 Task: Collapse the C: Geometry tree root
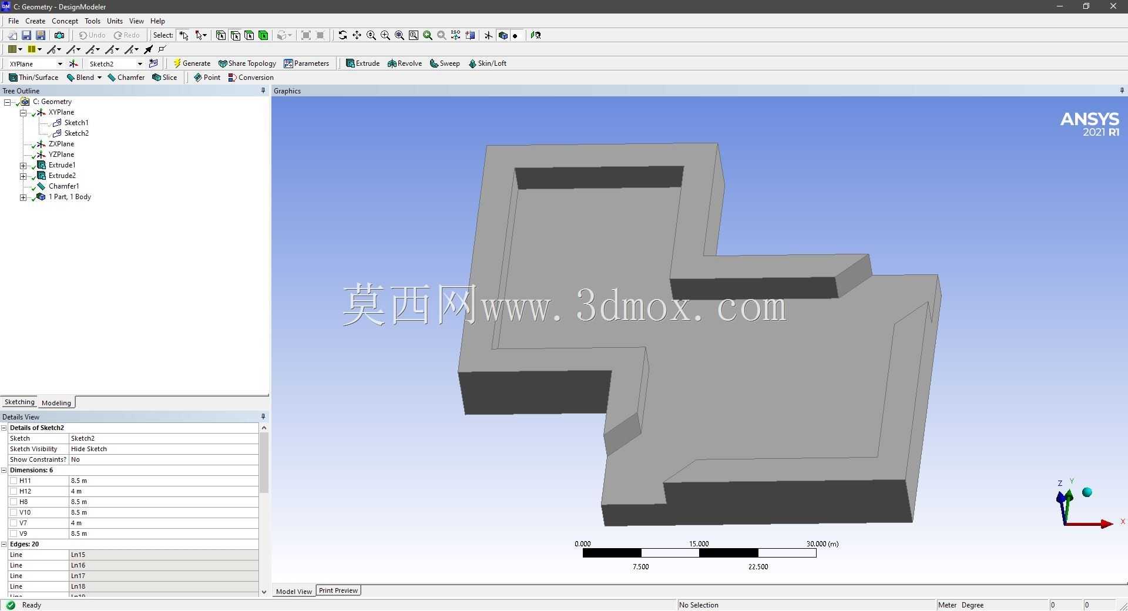(8, 102)
